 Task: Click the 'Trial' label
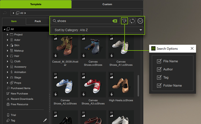pos(13,115)
